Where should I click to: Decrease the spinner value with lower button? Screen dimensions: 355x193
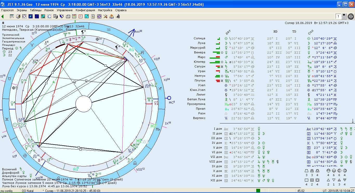pos(344,18)
